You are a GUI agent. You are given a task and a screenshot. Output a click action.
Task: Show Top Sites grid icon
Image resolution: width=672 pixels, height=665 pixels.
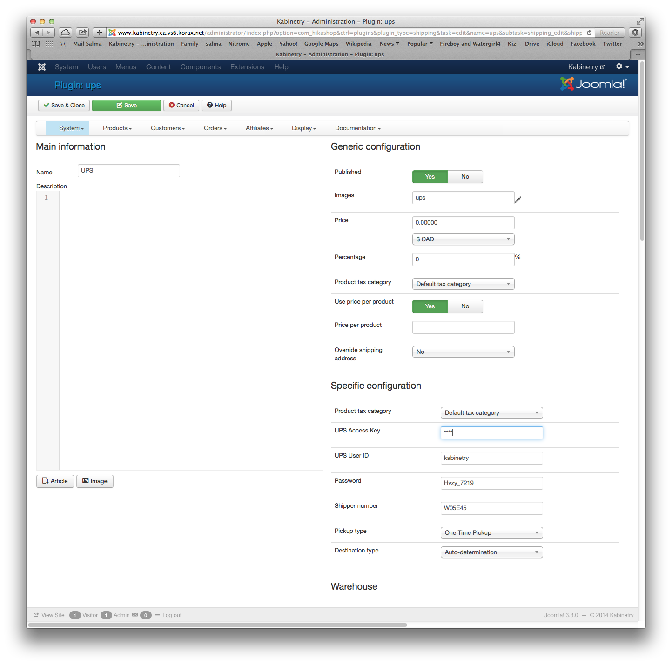point(50,44)
